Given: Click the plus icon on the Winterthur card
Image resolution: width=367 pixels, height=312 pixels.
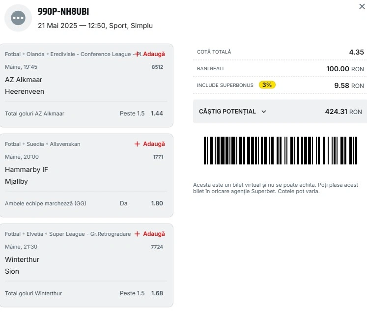Looking at the screenshot, I should (x=137, y=234).
